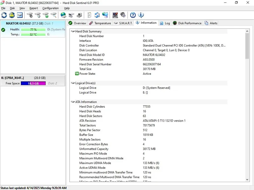Collapse the Logical Drive(s) section
254x190 pixels.
click(x=73, y=83)
